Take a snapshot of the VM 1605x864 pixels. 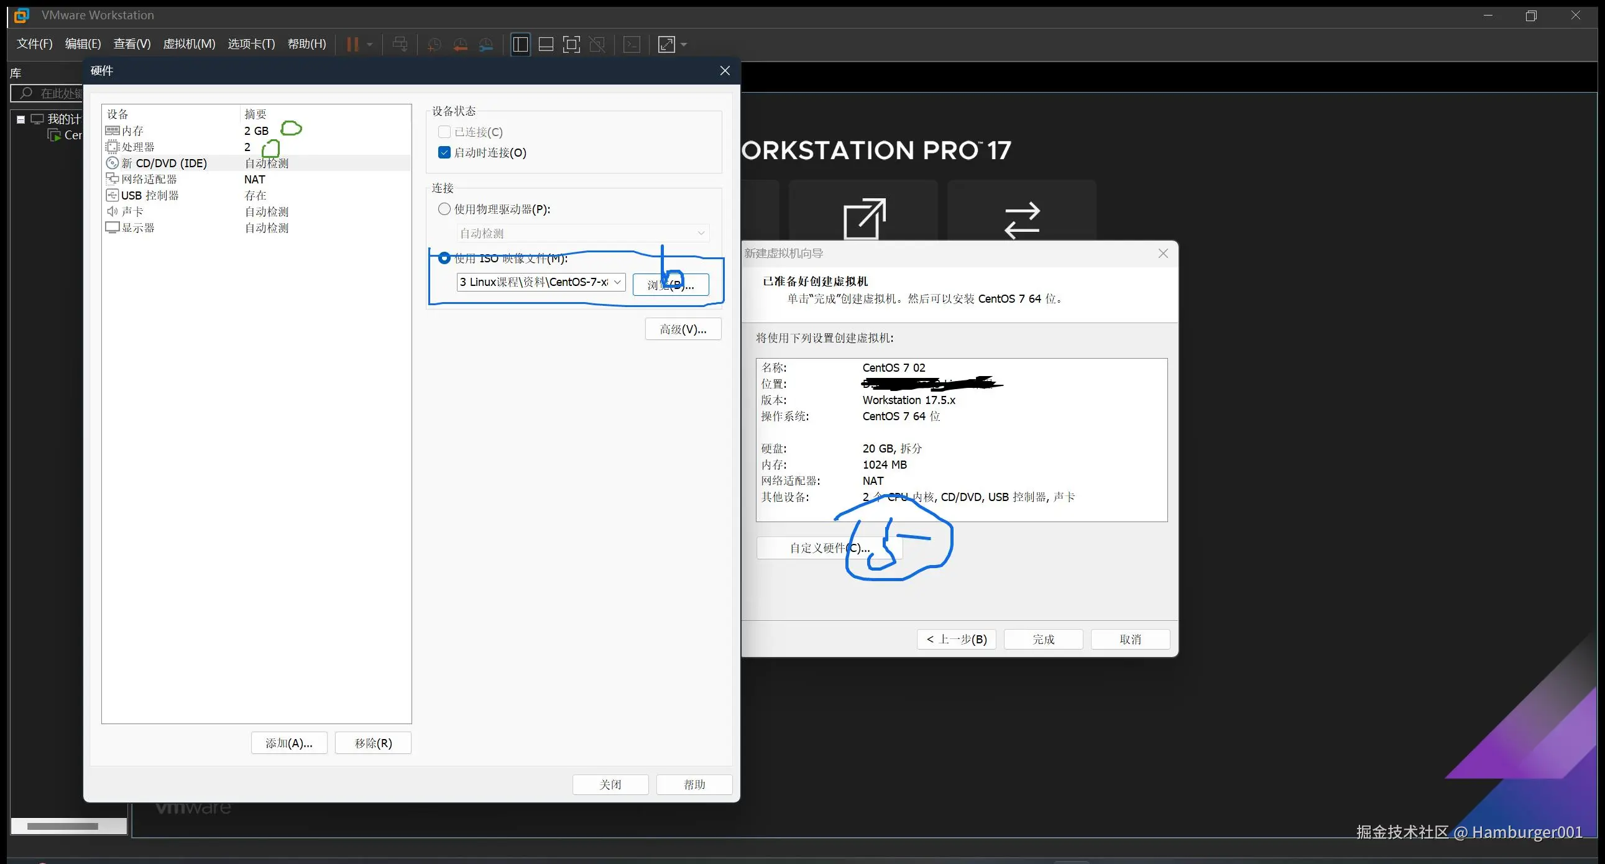coord(434,44)
